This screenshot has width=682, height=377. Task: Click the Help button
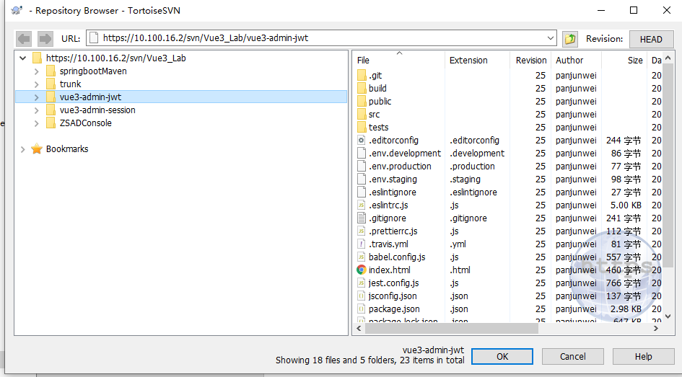(643, 357)
